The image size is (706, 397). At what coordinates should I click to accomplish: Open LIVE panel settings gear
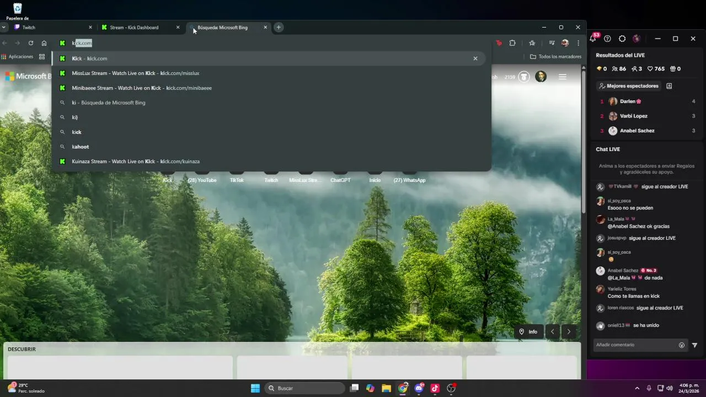622,39
